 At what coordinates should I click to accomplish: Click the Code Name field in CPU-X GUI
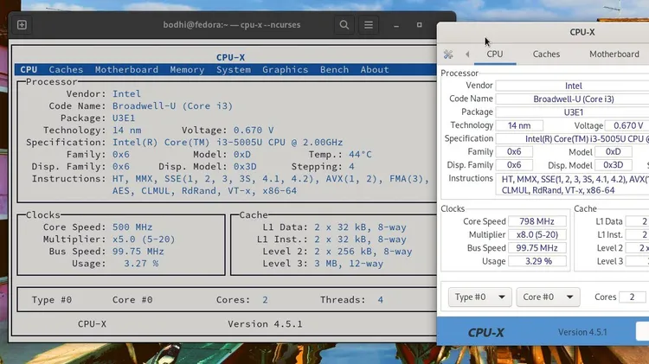573,99
